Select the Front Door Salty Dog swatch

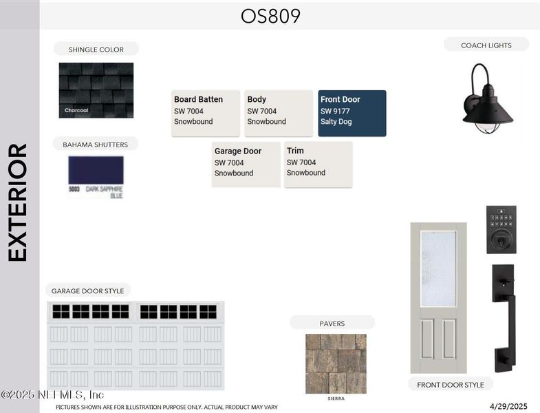(352, 113)
